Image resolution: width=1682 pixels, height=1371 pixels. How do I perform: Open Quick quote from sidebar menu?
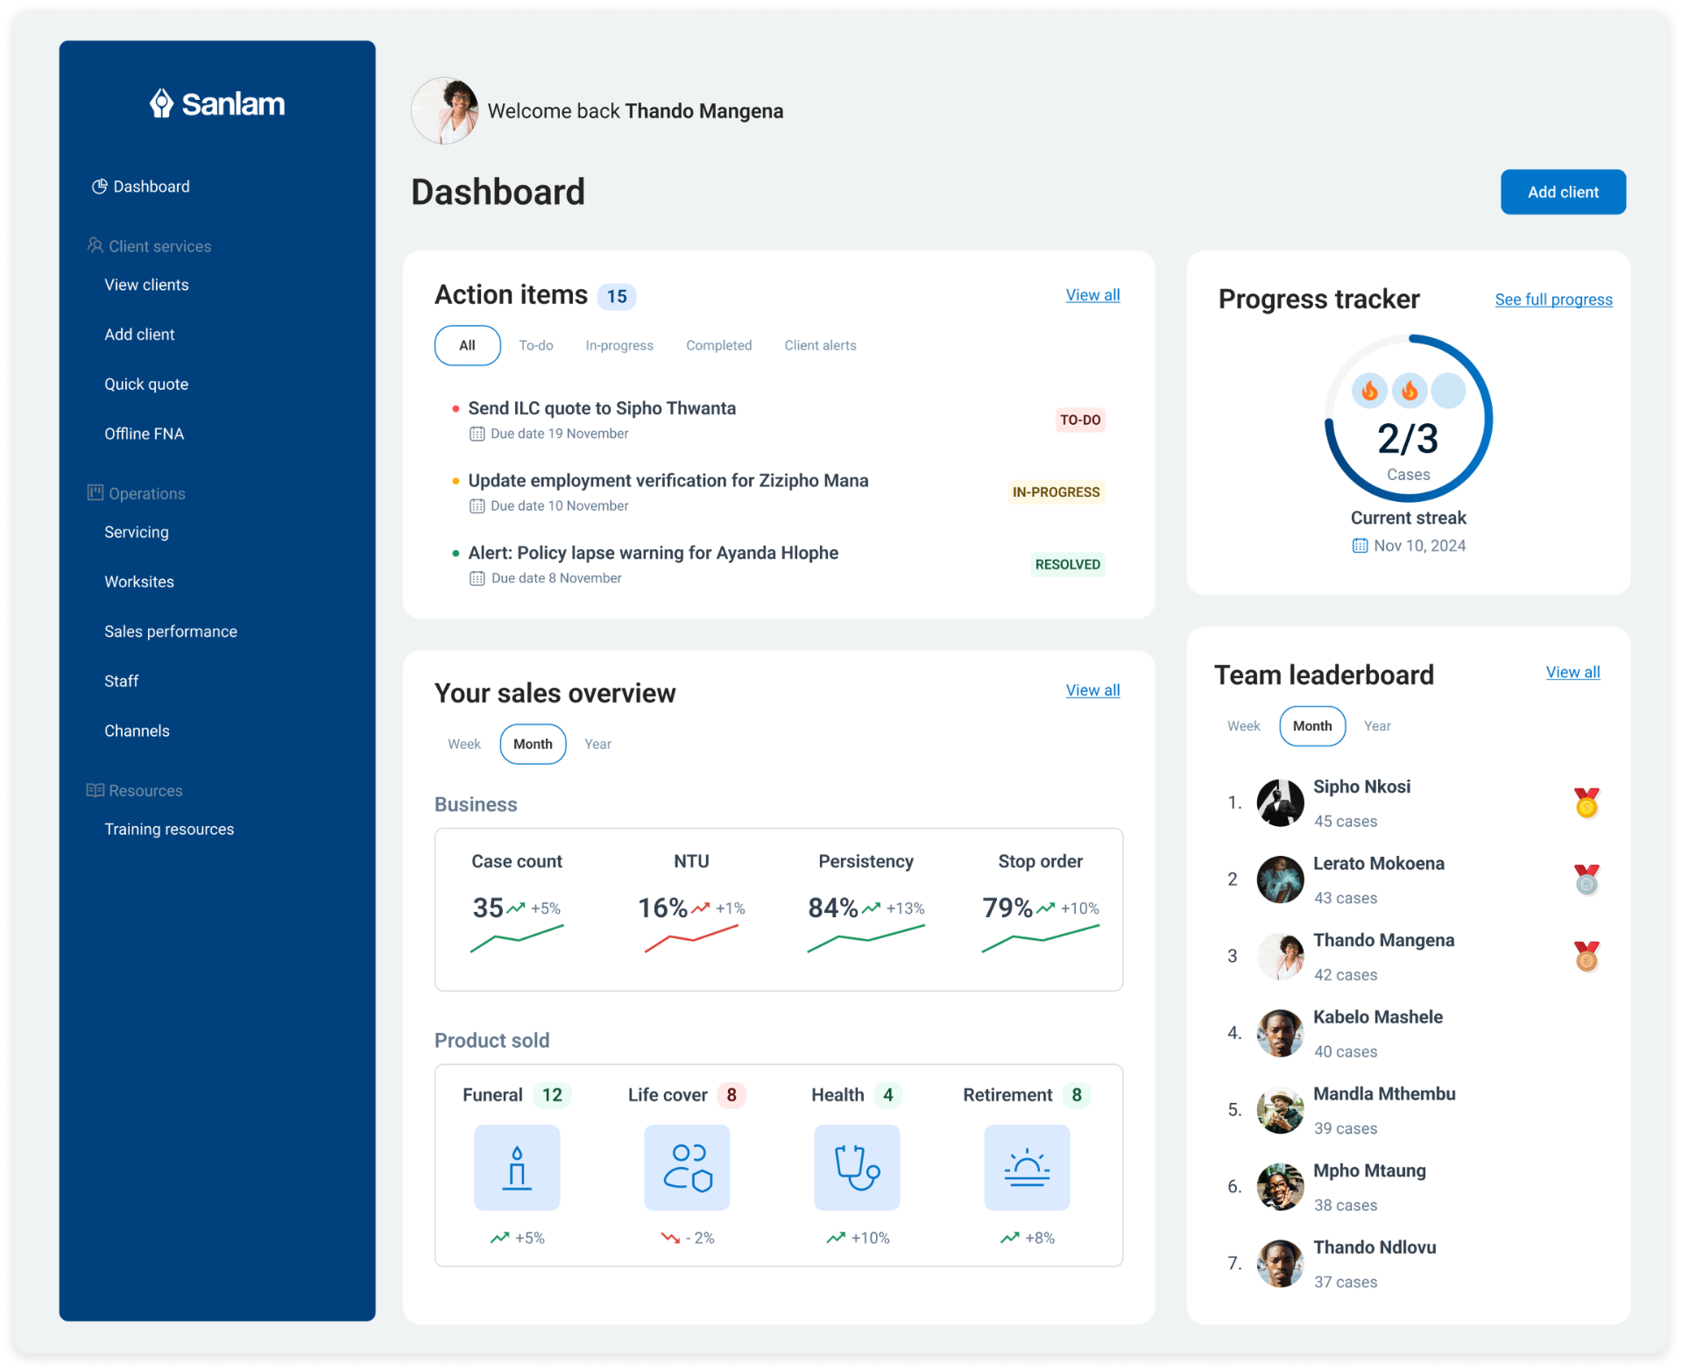pyautogui.click(x=146, y=384)
